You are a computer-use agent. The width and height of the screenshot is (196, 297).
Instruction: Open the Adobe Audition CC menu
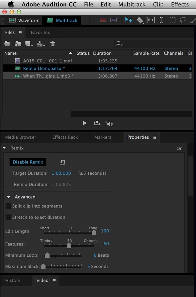pos(49,4)
